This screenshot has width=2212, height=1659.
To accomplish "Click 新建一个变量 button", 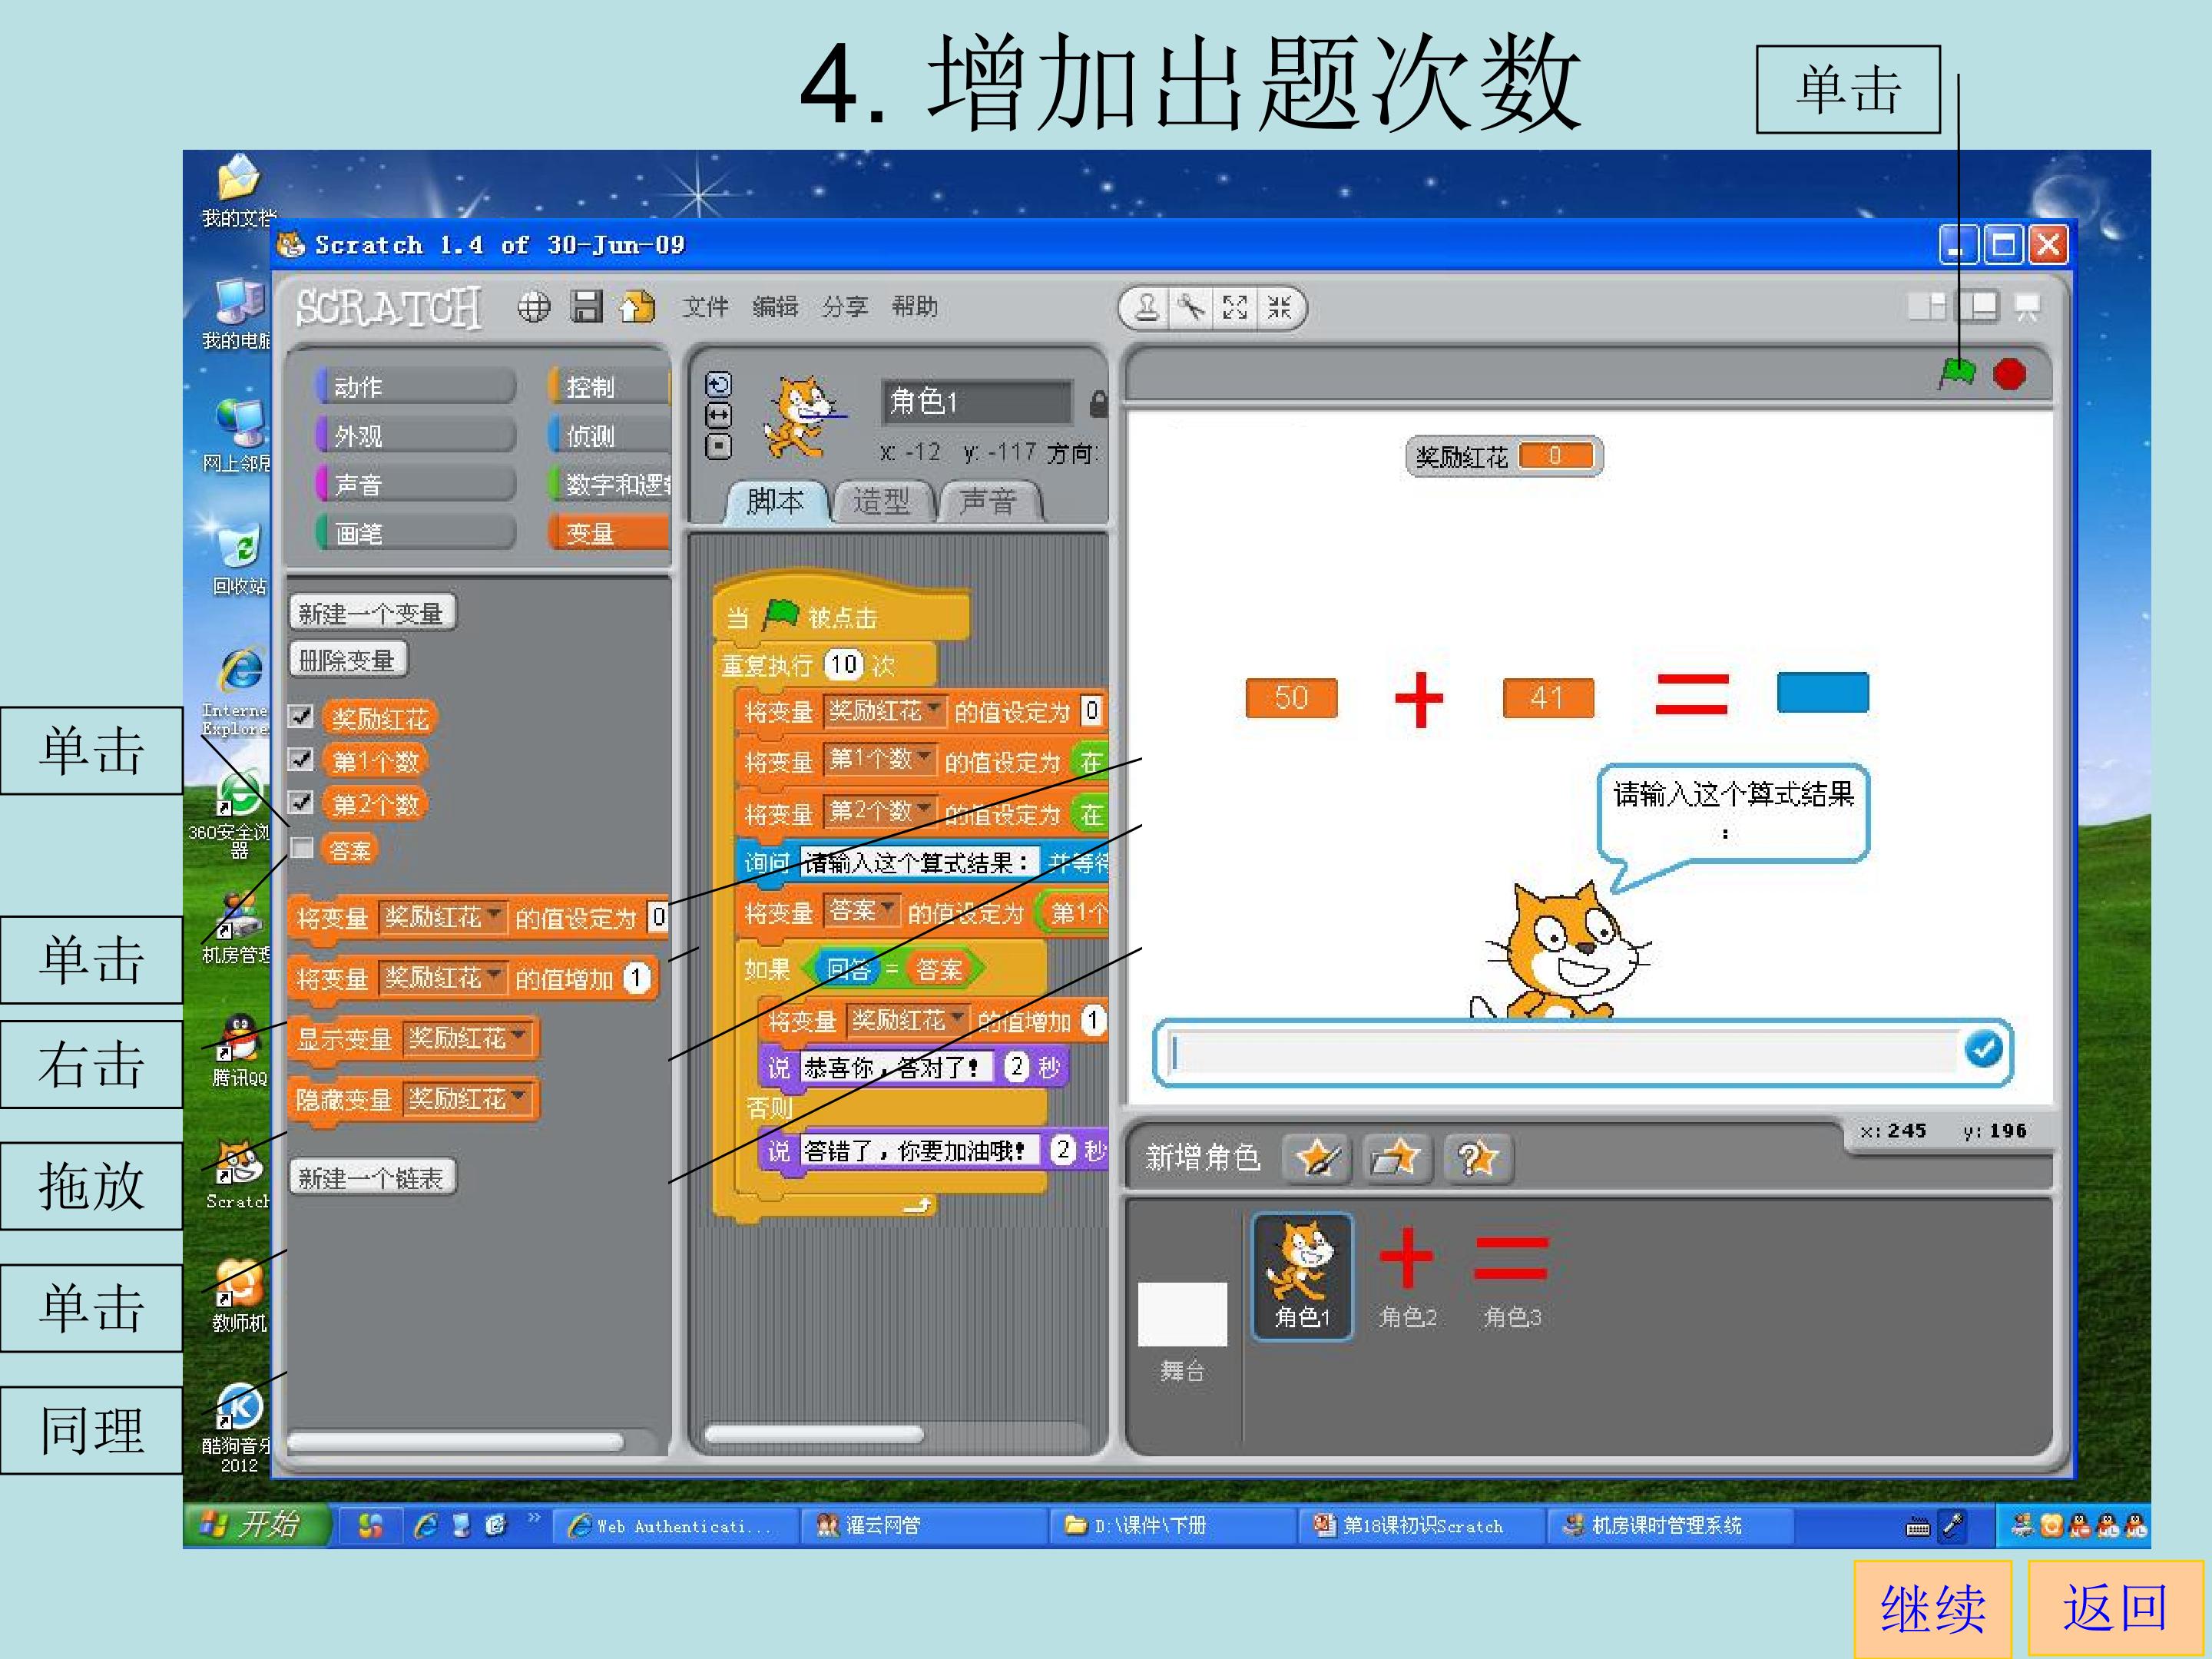I will pyautogui.click(x=372, y=613).
